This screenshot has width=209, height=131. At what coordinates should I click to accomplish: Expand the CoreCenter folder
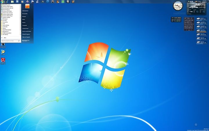pos(5,27)
